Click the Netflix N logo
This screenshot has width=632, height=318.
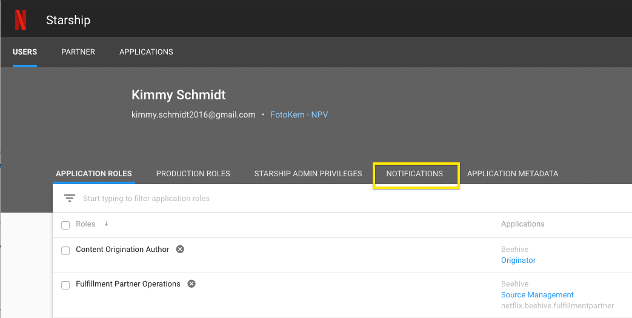click(x=21, y=20)
